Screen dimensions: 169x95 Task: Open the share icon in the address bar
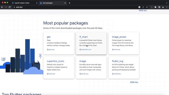pos(143,7)
